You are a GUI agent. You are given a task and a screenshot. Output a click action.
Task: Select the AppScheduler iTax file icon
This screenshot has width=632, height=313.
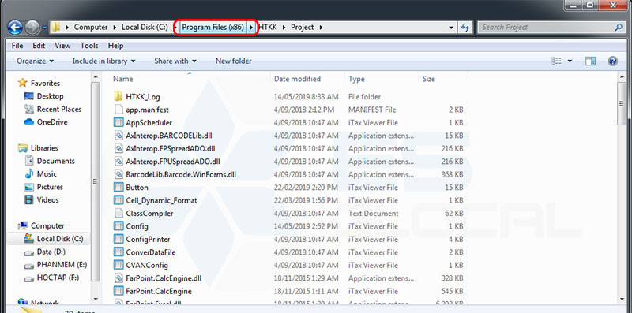point(118,122)
